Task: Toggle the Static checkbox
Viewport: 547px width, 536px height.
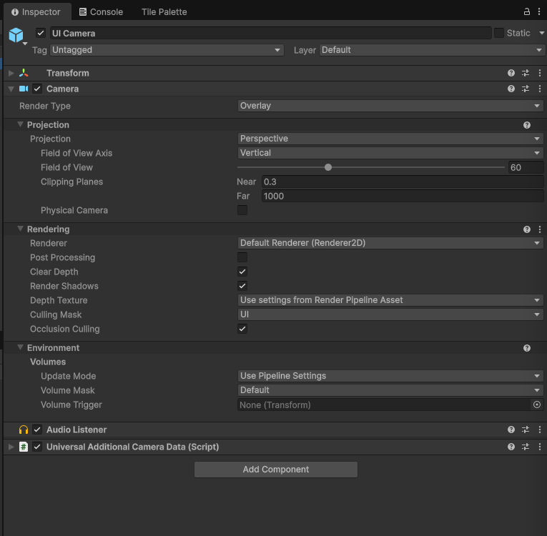Action: [499, 33]
